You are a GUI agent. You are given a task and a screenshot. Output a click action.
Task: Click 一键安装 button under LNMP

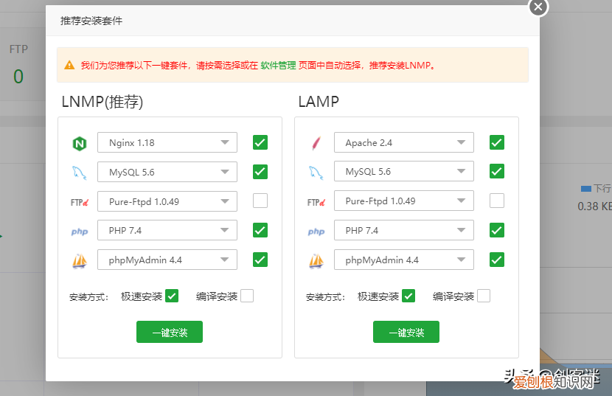(170, 332)
